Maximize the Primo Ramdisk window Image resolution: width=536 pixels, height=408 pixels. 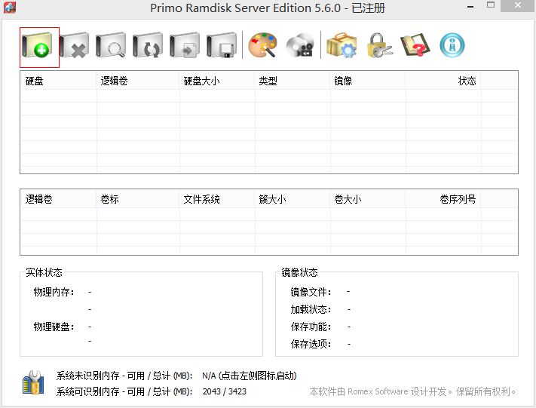click(x=491, y=5)
